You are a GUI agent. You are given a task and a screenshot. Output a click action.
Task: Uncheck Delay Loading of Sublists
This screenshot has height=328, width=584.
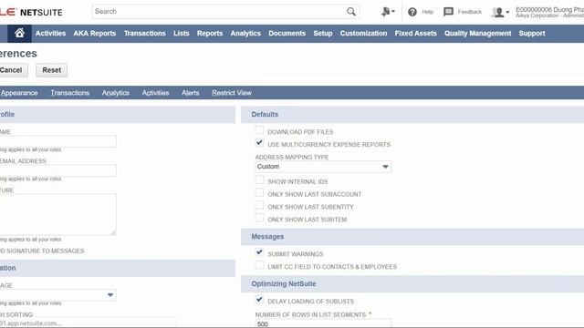(x=259, y=300)
